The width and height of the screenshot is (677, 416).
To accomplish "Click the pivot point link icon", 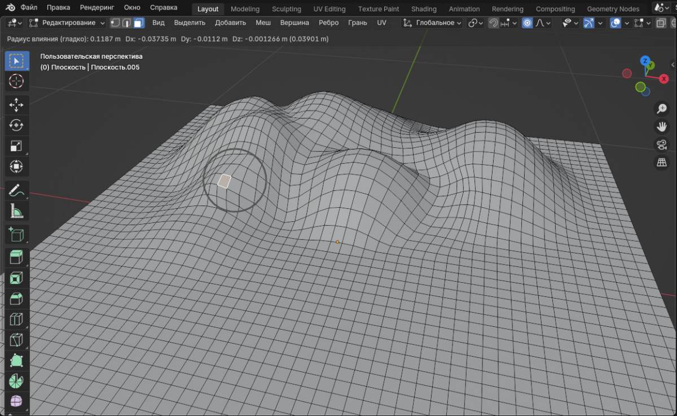I will coord(476,23).
